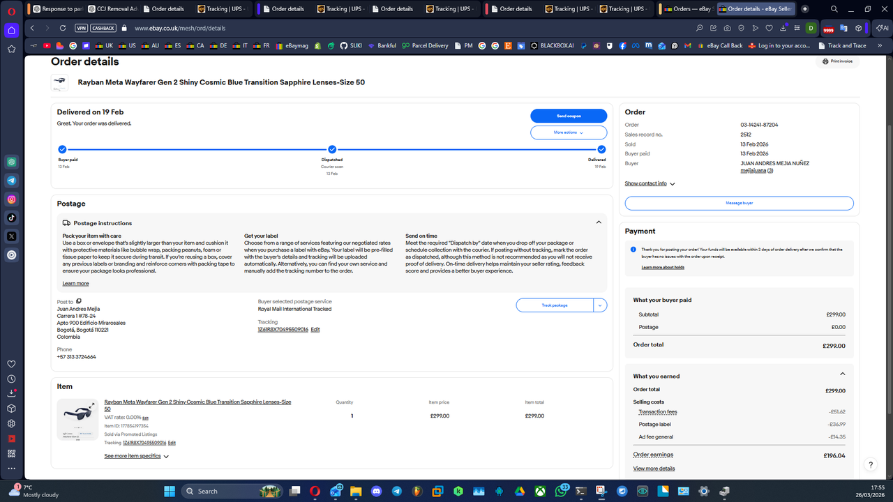893x502 pixels.
Task: Go to Opera start page home icon
Action: 12,30
